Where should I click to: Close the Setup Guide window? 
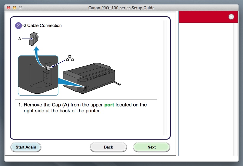[8, 8]
